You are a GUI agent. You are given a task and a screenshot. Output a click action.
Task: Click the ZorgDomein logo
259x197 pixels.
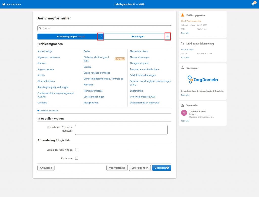coord(203,80)
